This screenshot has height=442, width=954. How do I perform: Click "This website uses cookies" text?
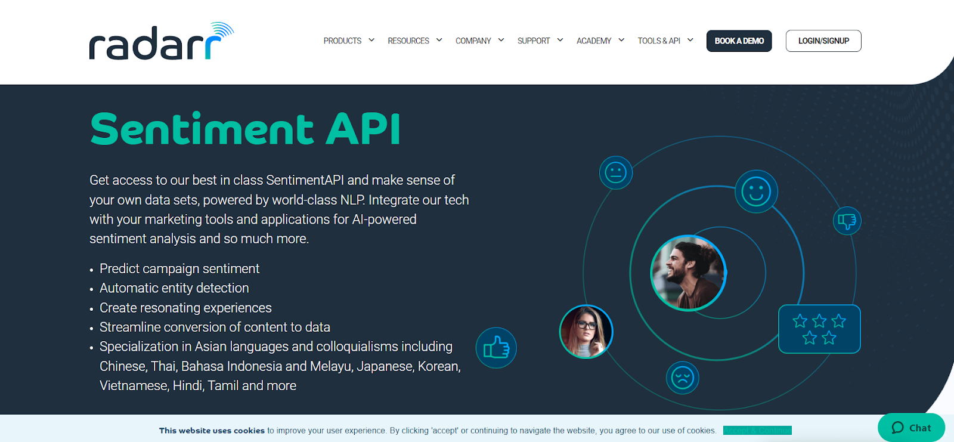(212, 431)
